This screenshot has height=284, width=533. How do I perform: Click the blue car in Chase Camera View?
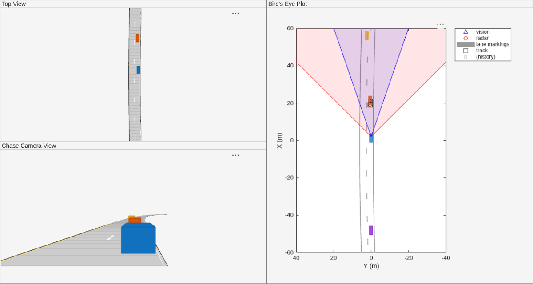coord(139,239)
